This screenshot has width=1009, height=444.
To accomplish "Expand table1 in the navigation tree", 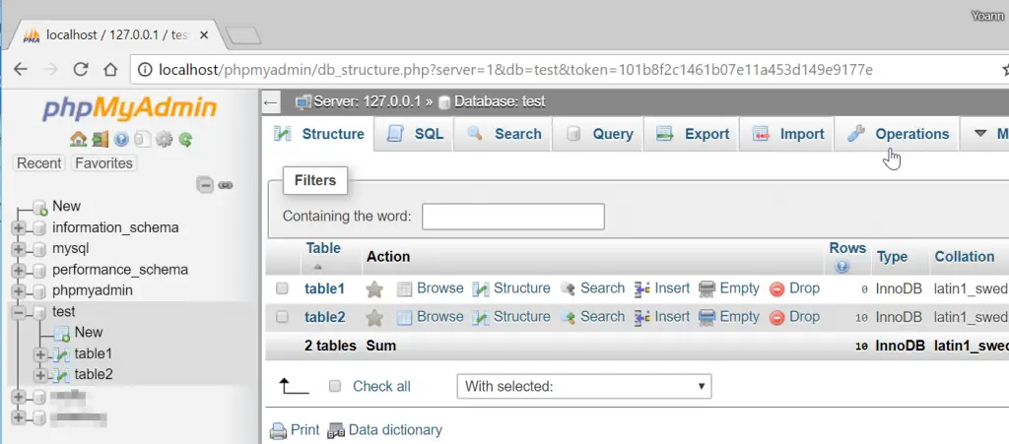I will pyautogui.click(x=39, y=353).
